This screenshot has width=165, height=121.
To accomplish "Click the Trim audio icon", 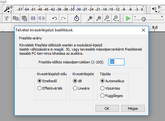I will [33, 18].
